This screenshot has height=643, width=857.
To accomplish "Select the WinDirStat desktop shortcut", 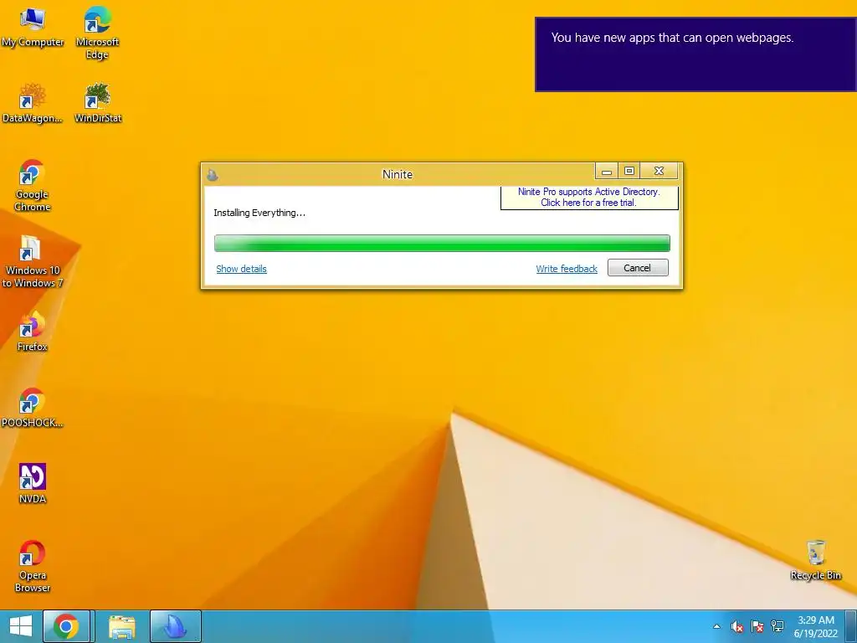I will [x=98, y=103].
